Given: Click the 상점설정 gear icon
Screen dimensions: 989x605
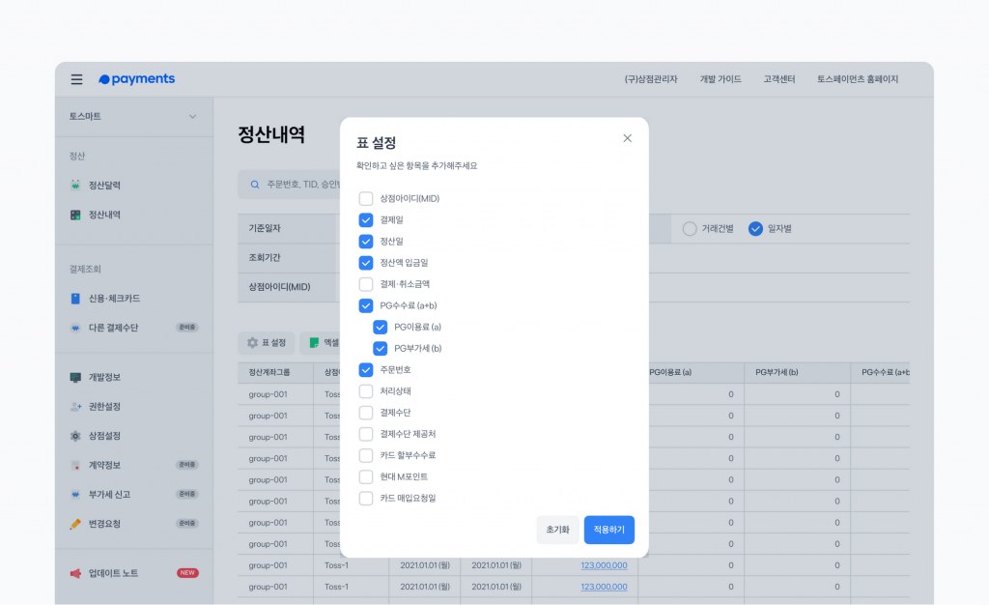Looking at the screenshot, I should click(x=75, y=436).
